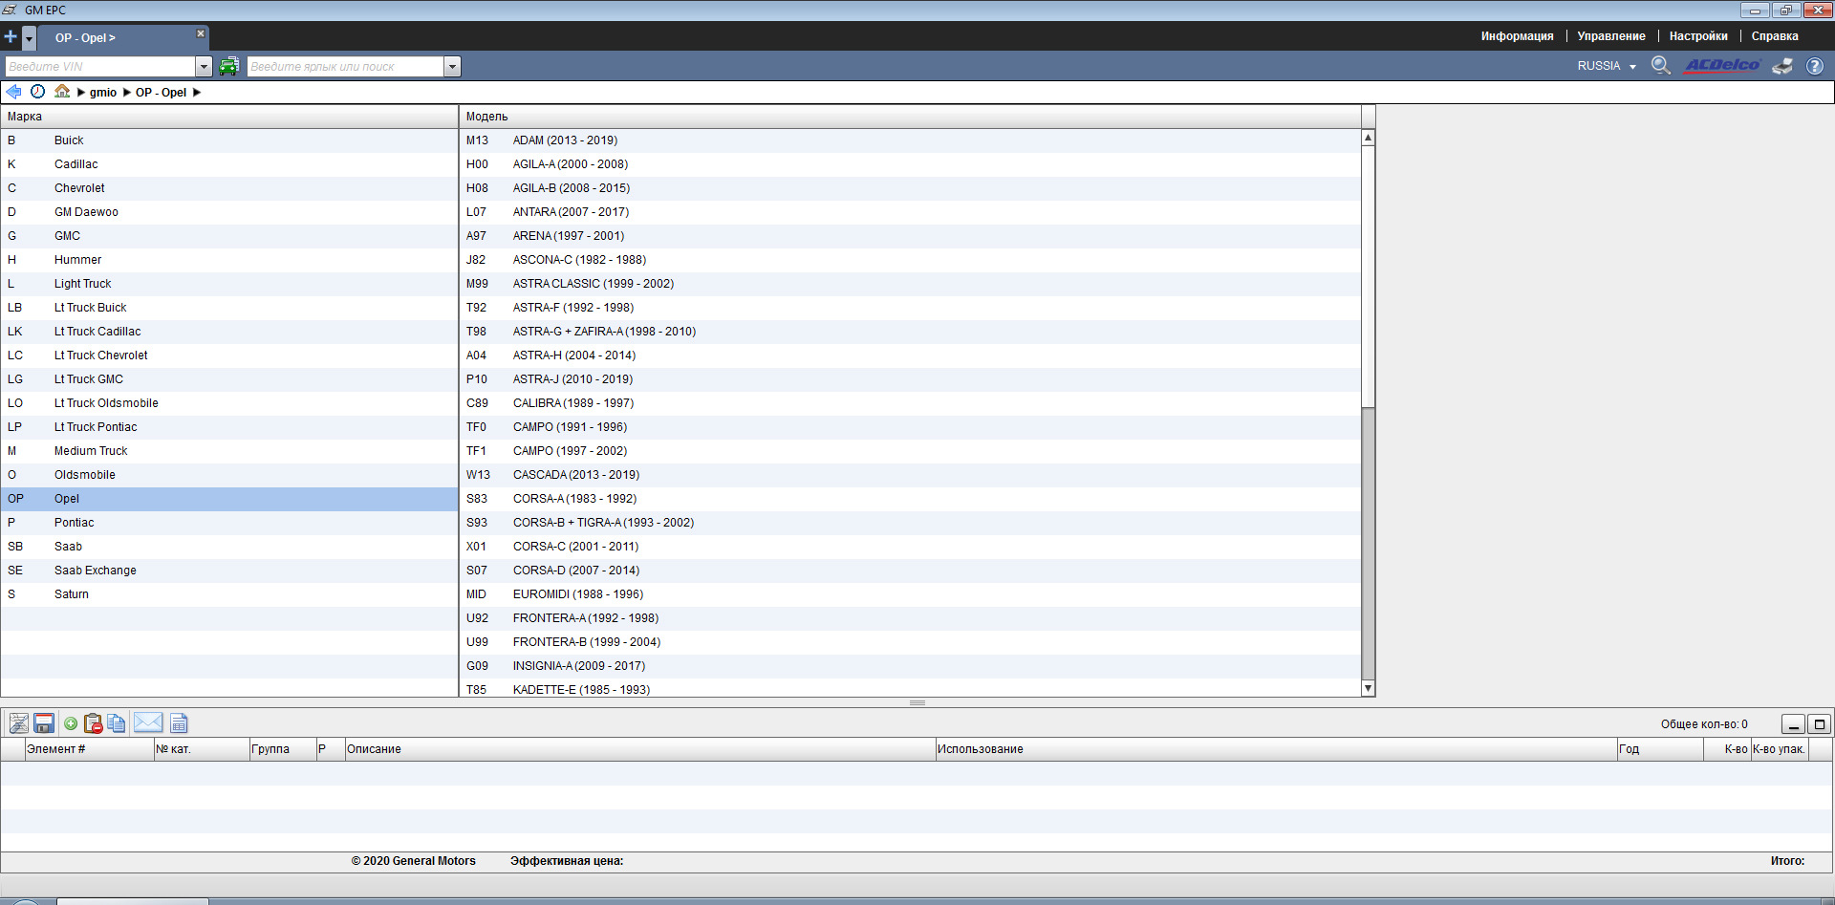The height and width of the screenshot is (905, 1835).
Task: Click the edit list tools icon in parts toolbar
Action: click(x=19, y=723)
